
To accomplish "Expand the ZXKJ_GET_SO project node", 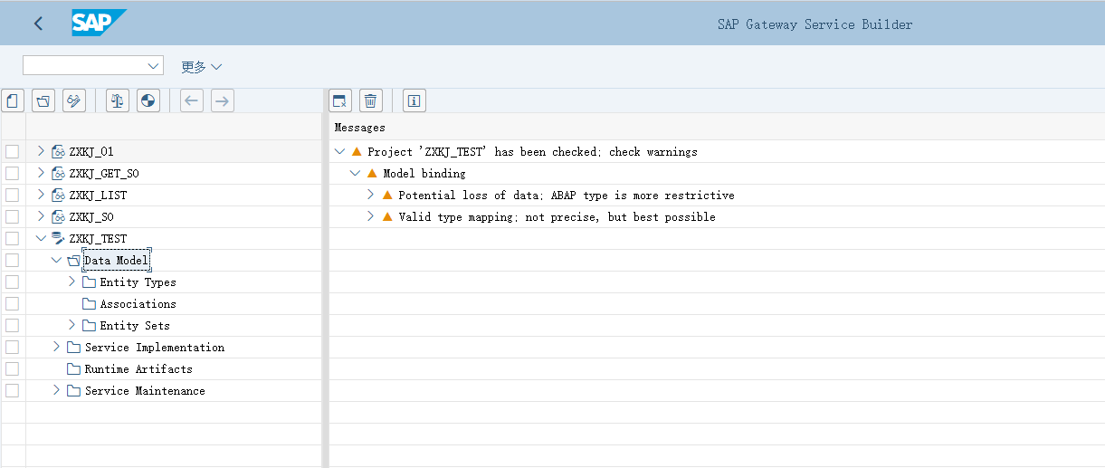I will click(x=41, y=173).
